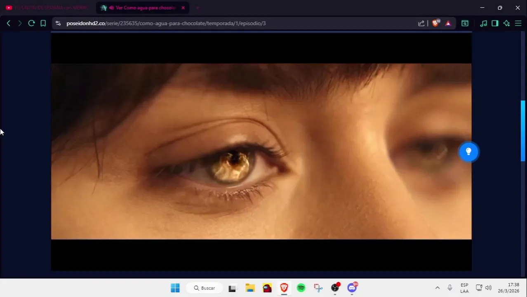Open Brave Shields lion icon
The height and width of the screenshot is (297, 527).
pos(435,23)
